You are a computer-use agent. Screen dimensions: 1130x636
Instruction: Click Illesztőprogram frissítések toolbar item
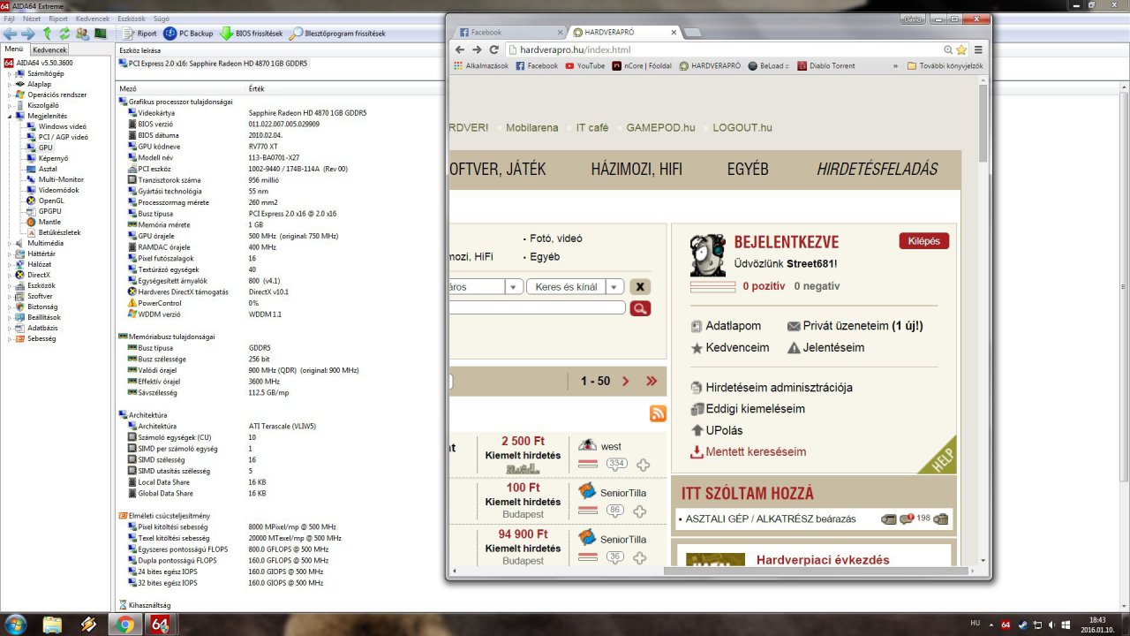(x=338, y=34)
